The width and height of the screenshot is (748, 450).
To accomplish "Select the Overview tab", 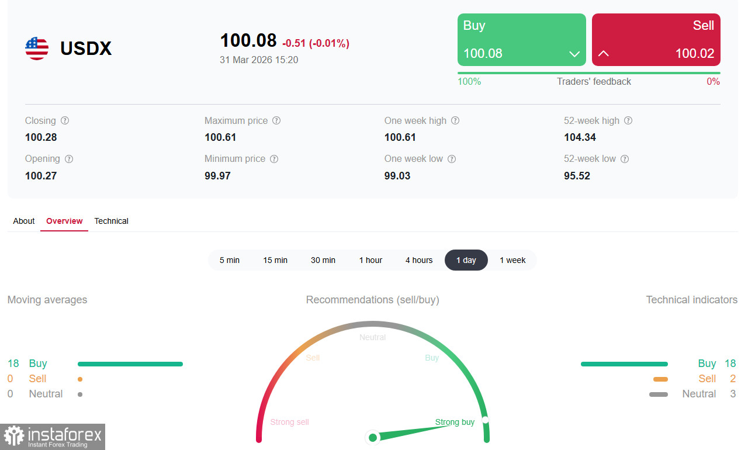I will [64, 221].
